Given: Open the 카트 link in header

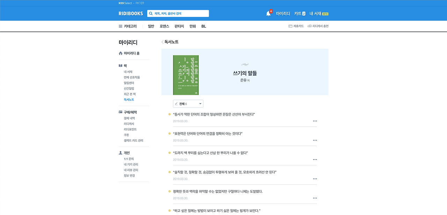Looking at the screenshot, I should (298, 14).
